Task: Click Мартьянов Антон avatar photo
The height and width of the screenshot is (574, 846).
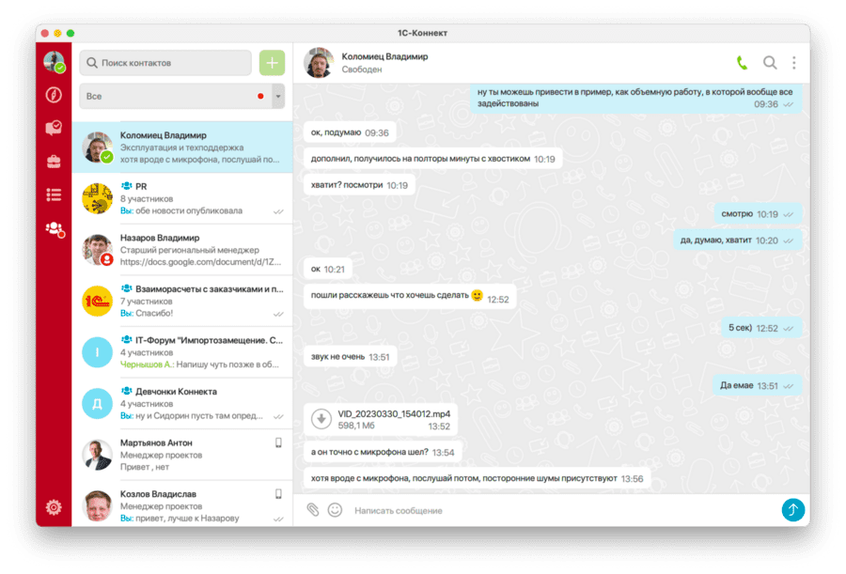Action: 97,455
